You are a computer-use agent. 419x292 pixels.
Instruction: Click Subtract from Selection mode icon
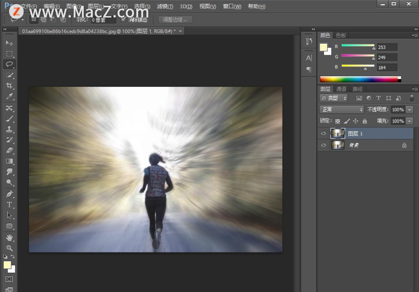(x=53, y=19)
